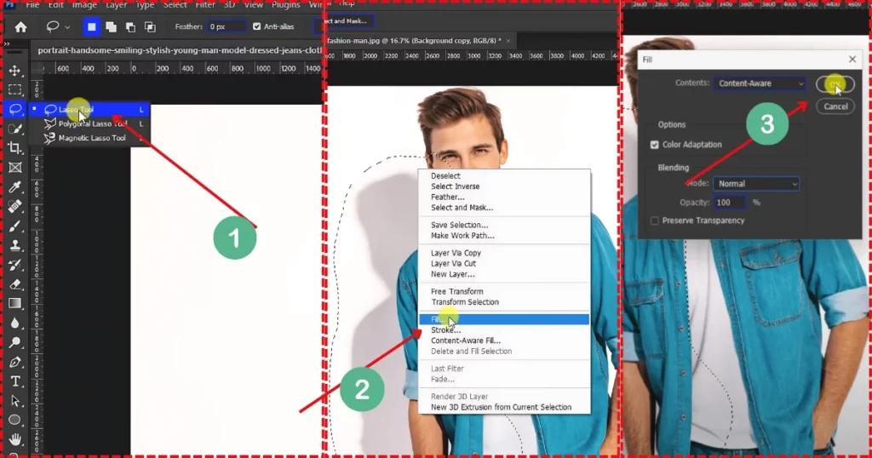Screen dimensions: 872x458
Task: Close the Fill dialog with X
Action: (x=852, y=59)
